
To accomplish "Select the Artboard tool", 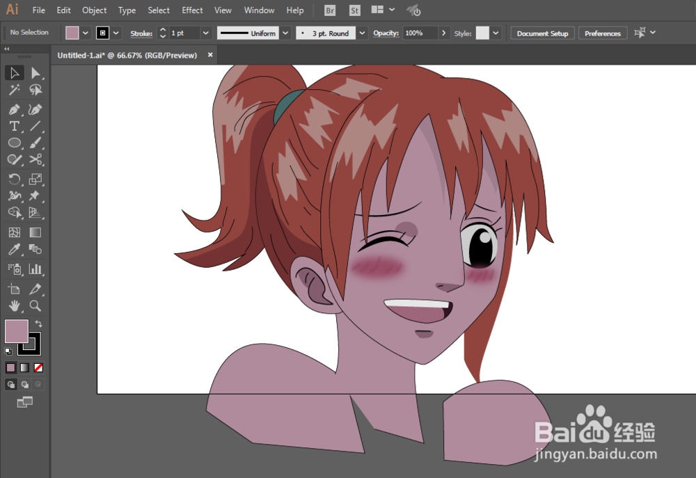I will (14, 289).
